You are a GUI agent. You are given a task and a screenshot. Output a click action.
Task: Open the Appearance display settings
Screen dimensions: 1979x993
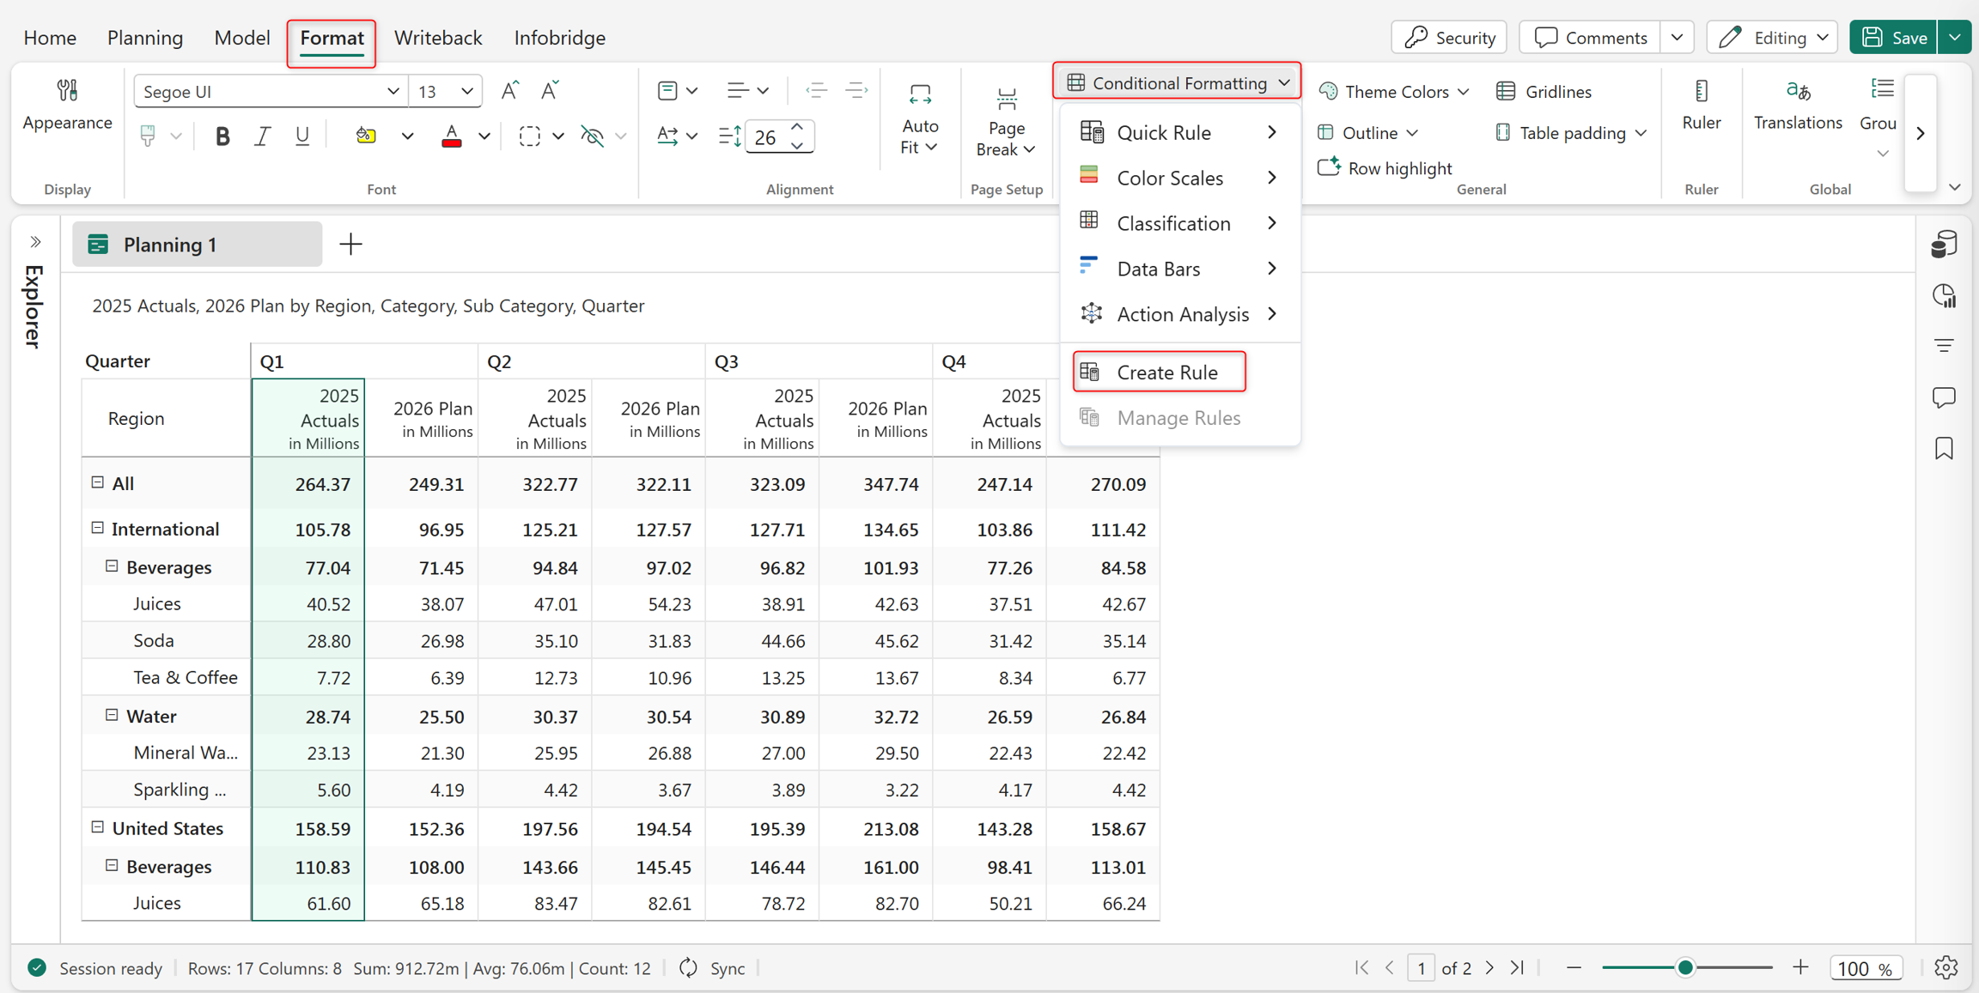pos(67,105)
